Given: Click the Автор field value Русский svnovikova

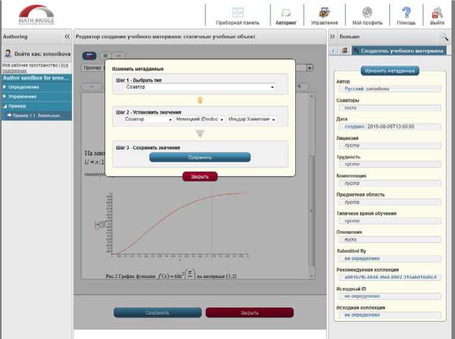Looking at the screenshot, I should pyautogui.click(x=390, y=89).
